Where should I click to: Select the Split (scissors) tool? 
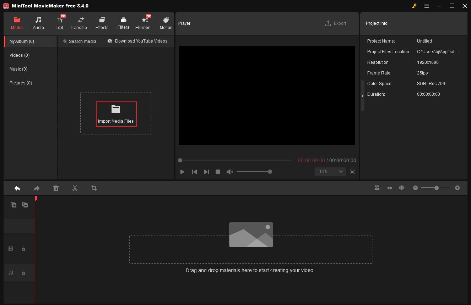point(75,188)
